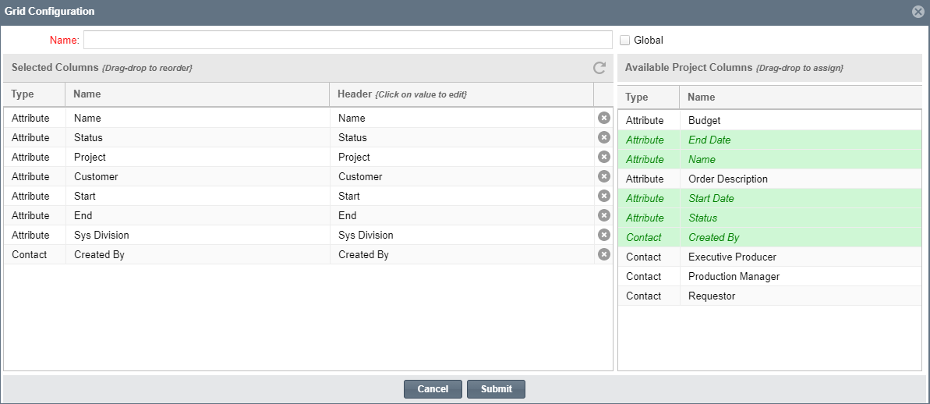Edit the Sys Division header value

point(461,236)
